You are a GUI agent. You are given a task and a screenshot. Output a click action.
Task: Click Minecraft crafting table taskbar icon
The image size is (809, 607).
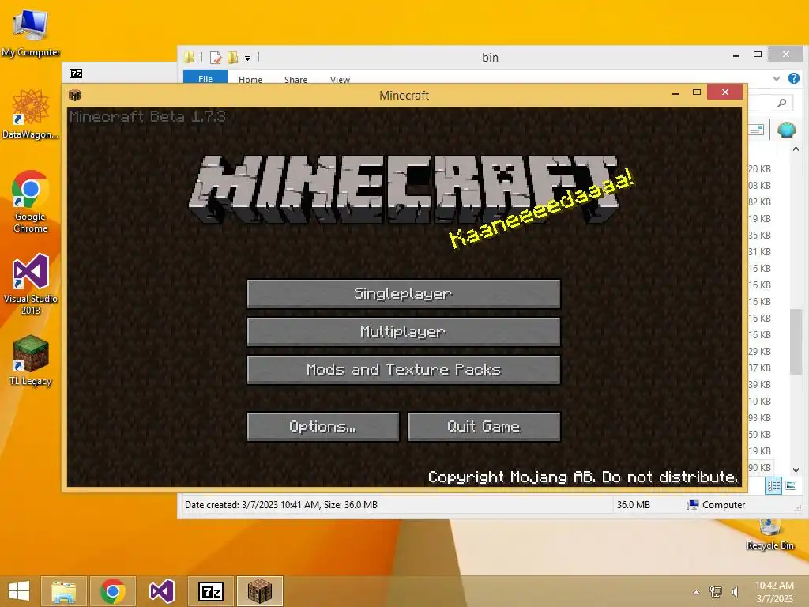[260, 591]
